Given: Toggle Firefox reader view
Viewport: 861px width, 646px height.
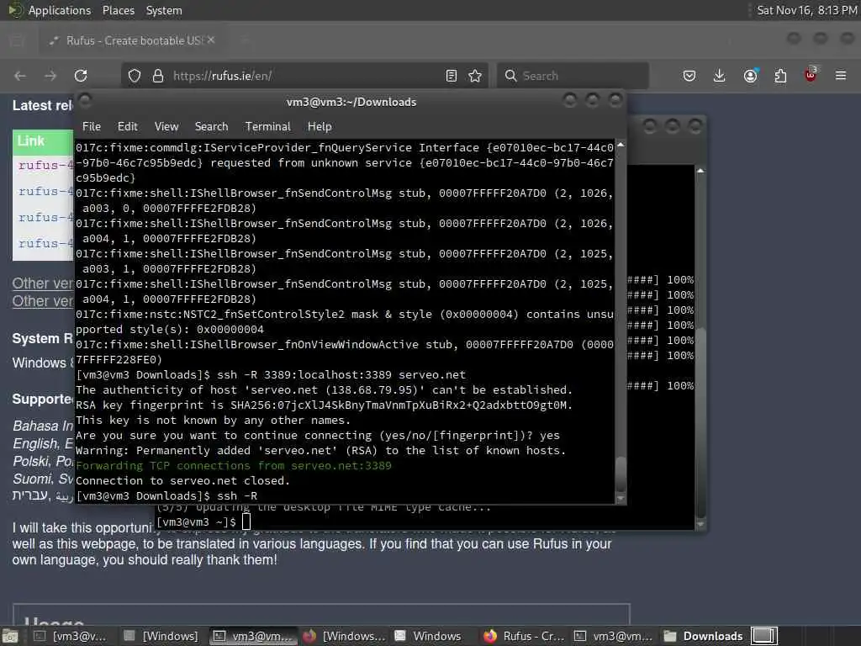Looking at the screenshot, I should click(x=452, y=76).
